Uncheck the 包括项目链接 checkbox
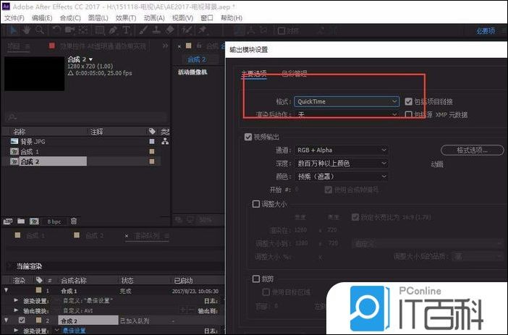The width and height of the screenshot is (508, 335). click(409, 101)
